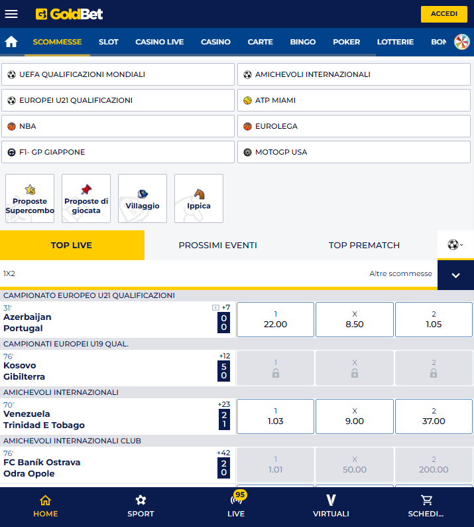Screen dimensions: 474x527
Task: Open the Azerbaijan vs Portugal match
Action: (x=28, y=323)
